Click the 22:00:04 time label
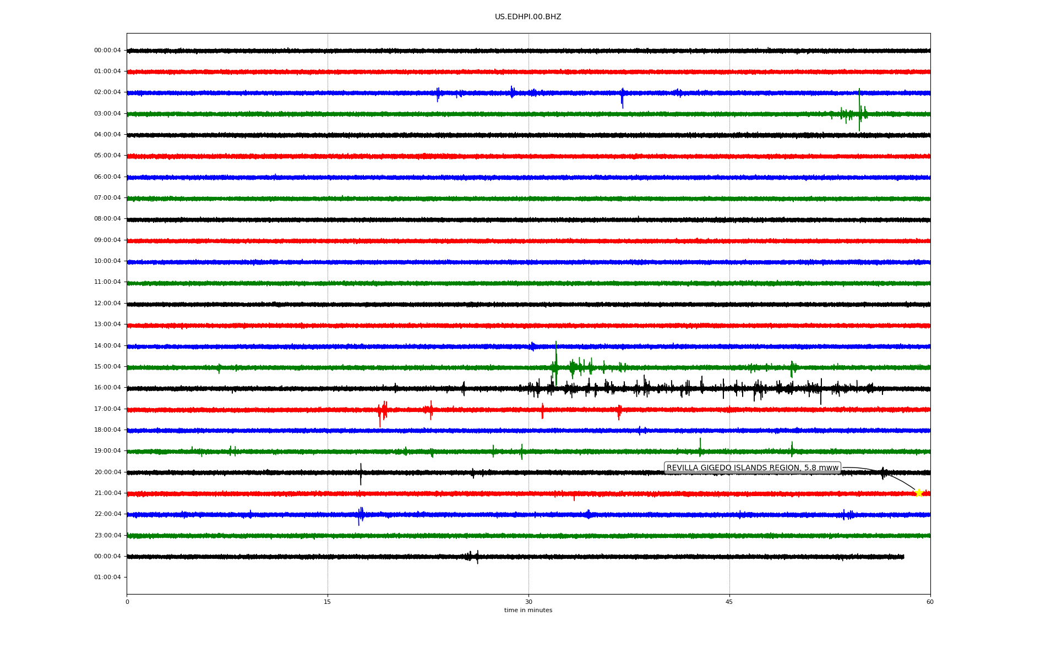Screen dimensions: 1057x660 (107, 514)
